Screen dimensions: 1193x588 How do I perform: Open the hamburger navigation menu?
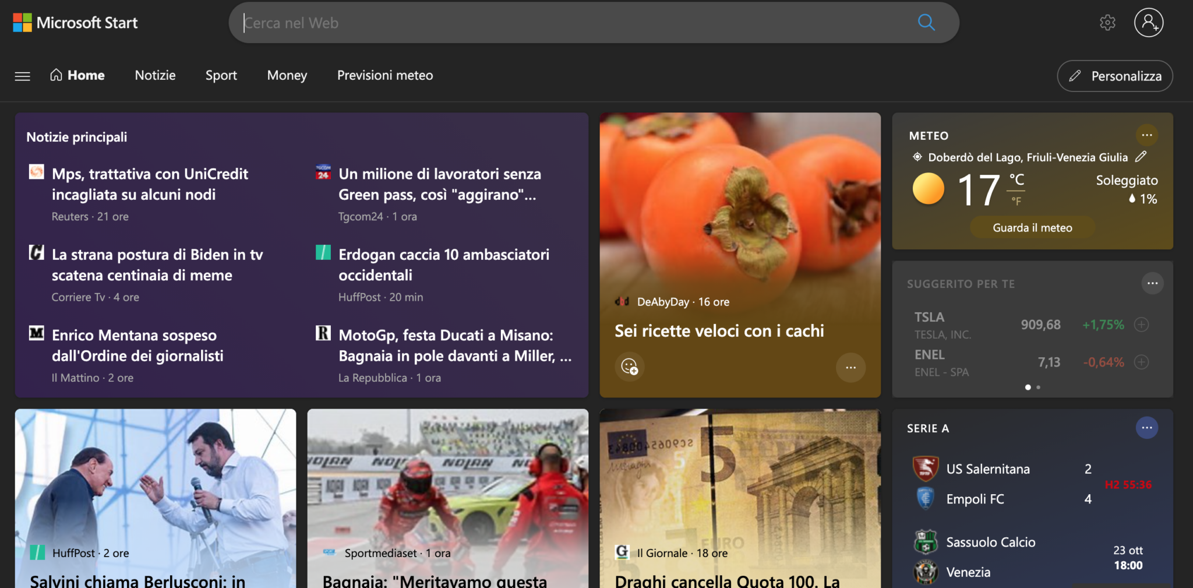tap(23, 76)
